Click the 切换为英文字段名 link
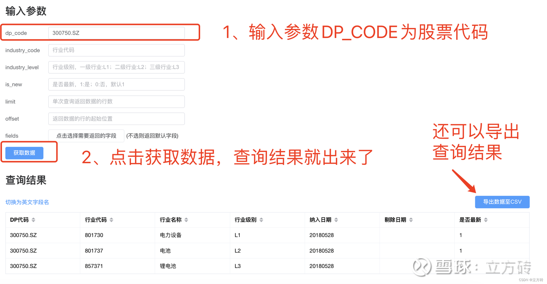The image size is (547, 284). pyautogui.click(x=27, y=203)
